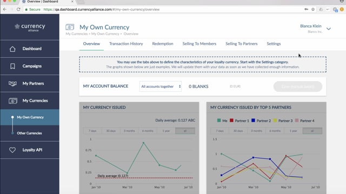Click the My Currencies breadcrumb link
346x194 pixels.
point(77,34)
